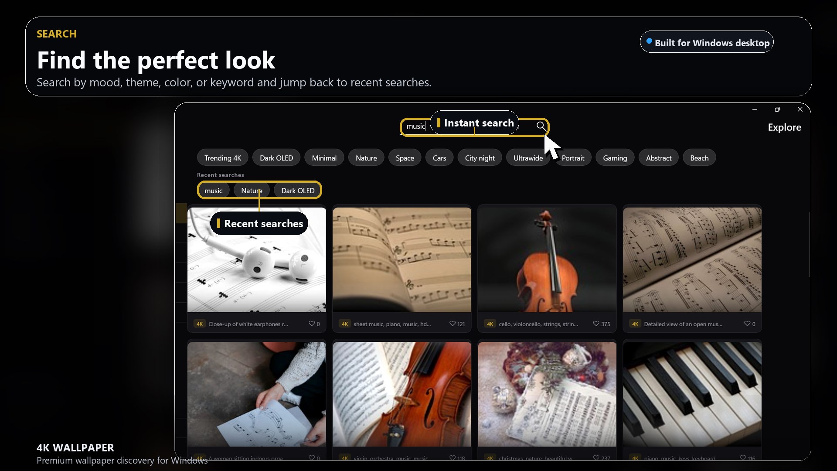Image resolution: width=837 pixels, height=471 pixels.
Task: Open the white earphones wallpaper thumbnail
Action: point(257,260)
